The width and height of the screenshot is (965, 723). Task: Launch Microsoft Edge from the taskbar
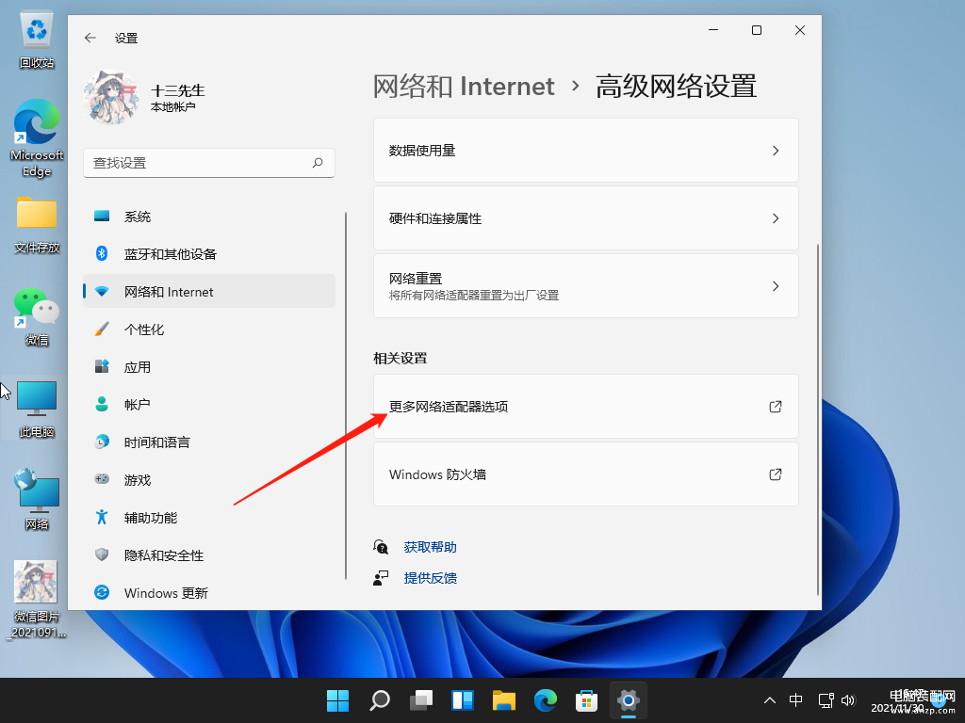pos(546,700)
